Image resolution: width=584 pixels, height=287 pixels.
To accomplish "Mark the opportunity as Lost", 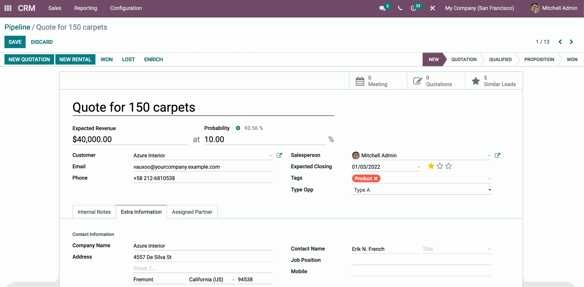I will (x=128, y=59).
